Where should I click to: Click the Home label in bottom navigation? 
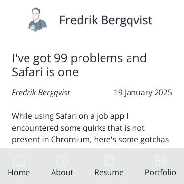19,172
